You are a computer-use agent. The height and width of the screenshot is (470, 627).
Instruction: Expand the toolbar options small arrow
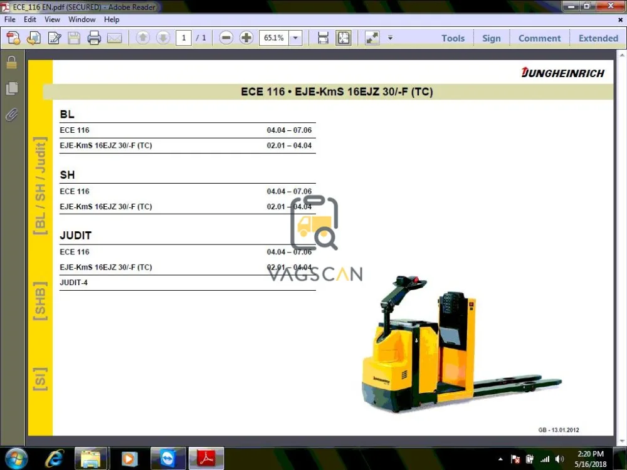coord(390,38)
